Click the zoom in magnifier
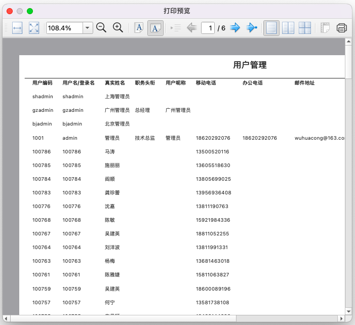 point(118,28)
